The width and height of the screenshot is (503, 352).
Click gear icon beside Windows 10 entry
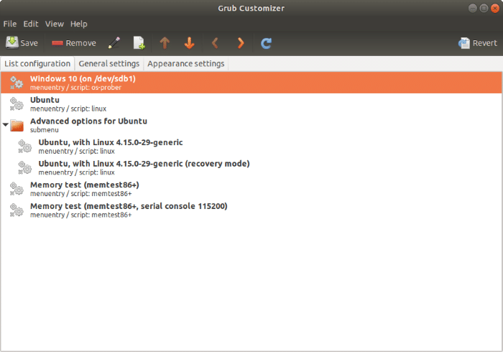[17, 83]
